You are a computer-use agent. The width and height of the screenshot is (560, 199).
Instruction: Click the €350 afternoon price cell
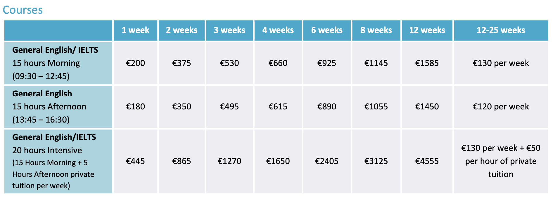pos(182,107)
